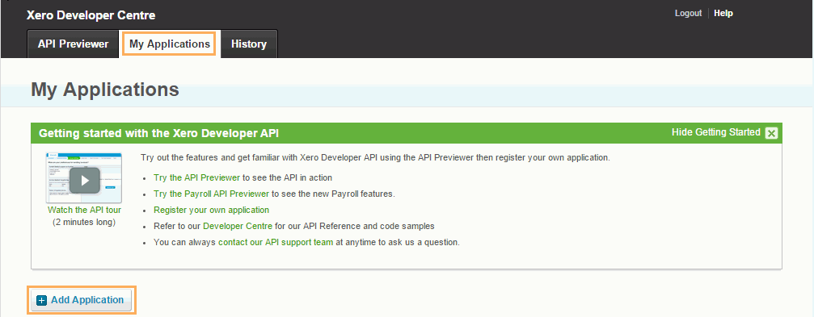
Task: Click the Logout link
Action: click(688, 14)
